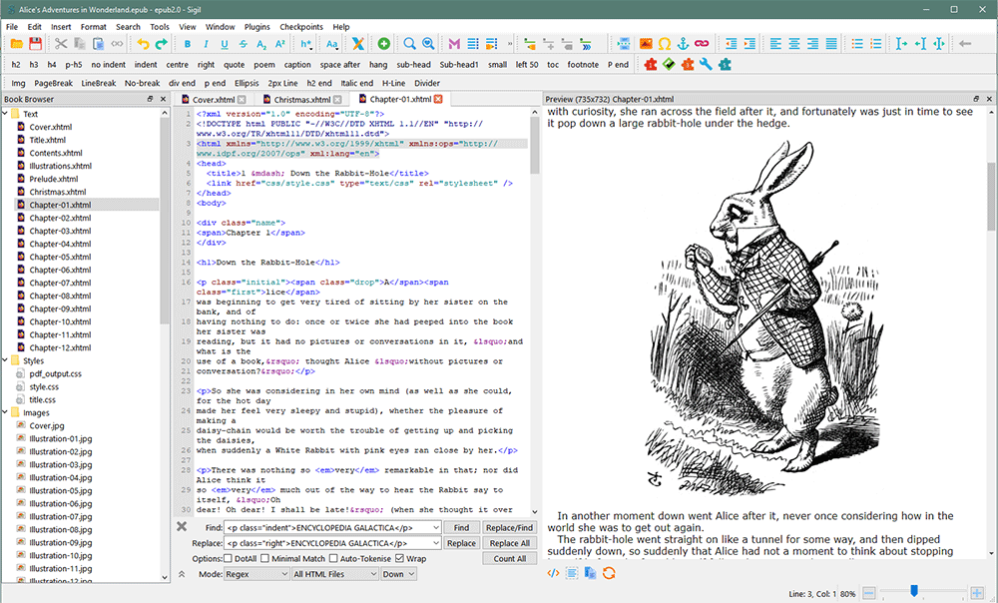
Task: Close the Find and Replace panel with X
Action: click(182, 526)
